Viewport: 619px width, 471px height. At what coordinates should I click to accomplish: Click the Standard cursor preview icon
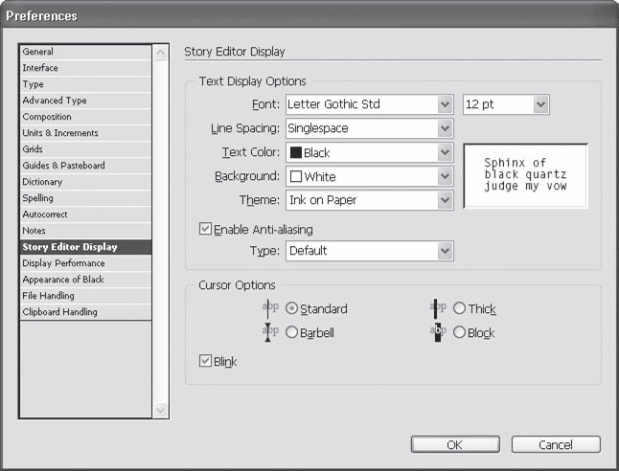(270, 309)
